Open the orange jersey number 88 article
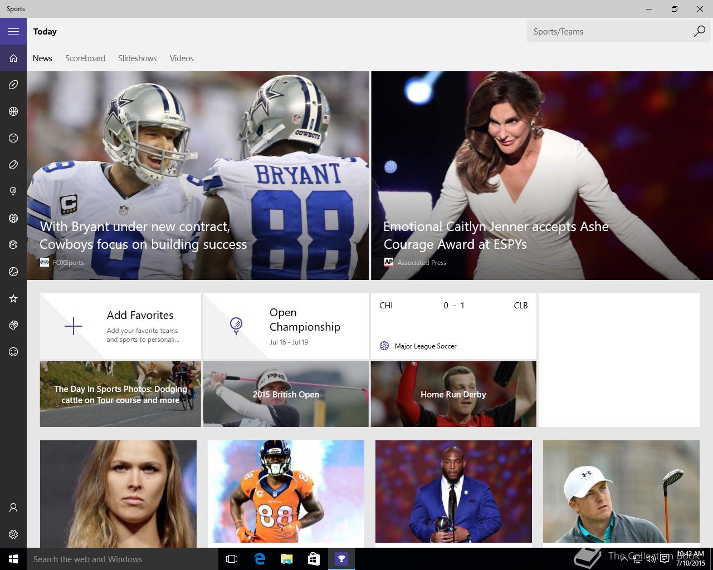The height and width of the screenshot is (570, 713). pos(286,494)
